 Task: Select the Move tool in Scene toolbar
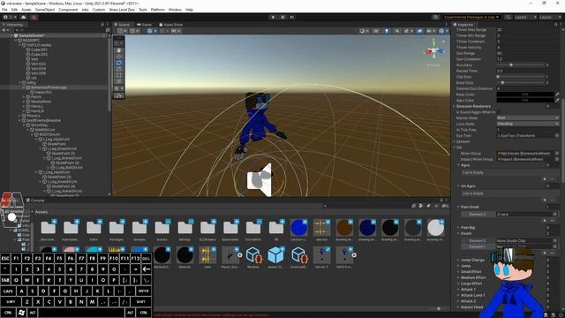coord(118,57)
